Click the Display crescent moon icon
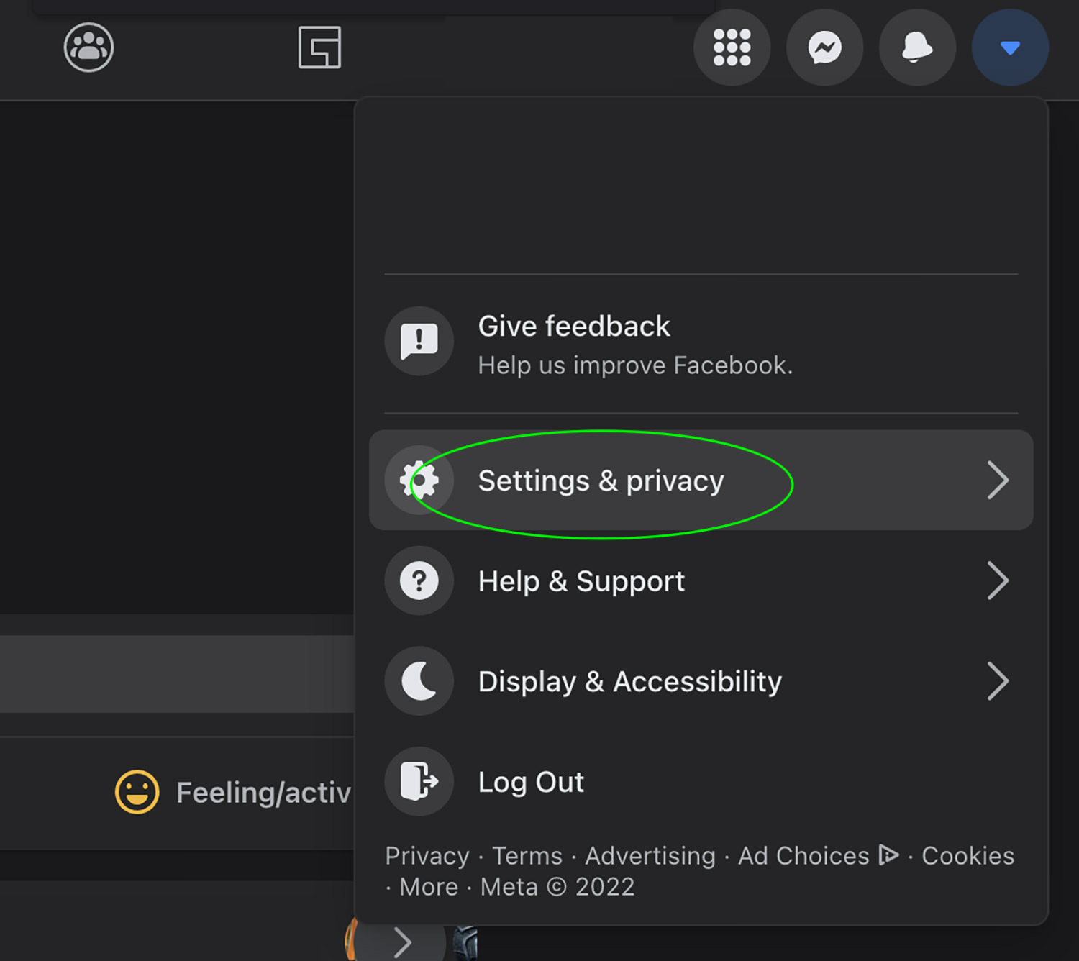This screenshot has width=1079, height=961. [419, 681]
